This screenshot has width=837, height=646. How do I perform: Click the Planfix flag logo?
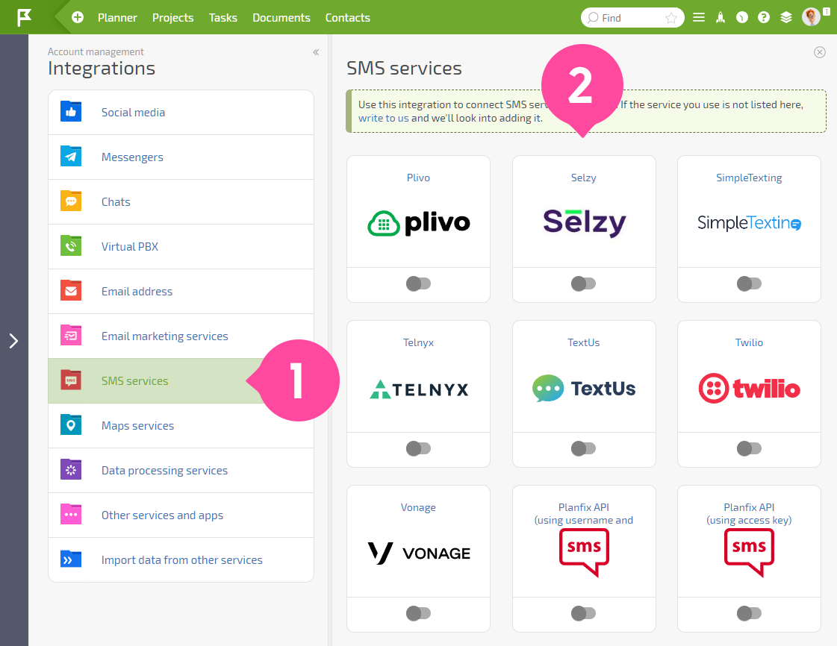coord(24,17)
